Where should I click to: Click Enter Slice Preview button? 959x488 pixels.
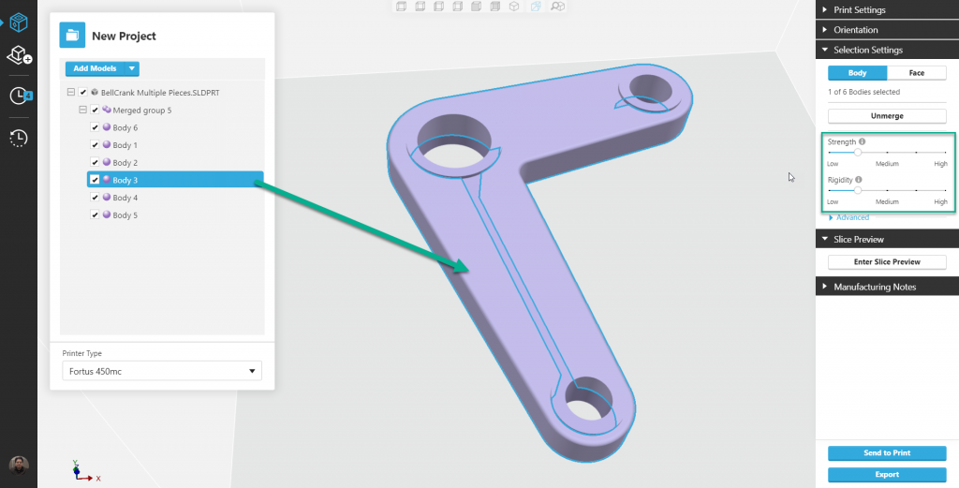pyautogui.click(x=887, y=261)
